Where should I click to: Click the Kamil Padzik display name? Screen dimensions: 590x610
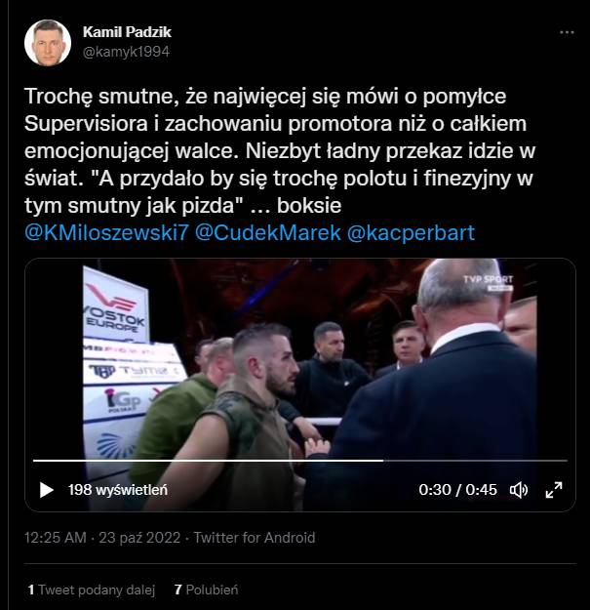tap(127, 32)
